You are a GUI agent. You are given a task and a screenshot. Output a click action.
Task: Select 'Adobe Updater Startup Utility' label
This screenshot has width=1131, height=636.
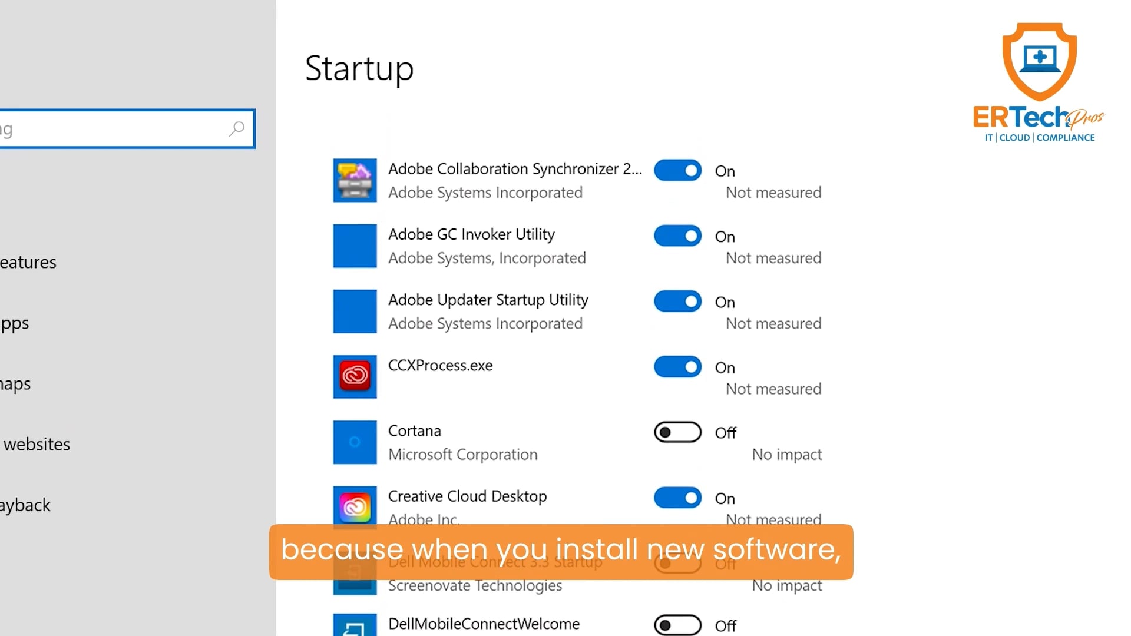tap(488, 300)
